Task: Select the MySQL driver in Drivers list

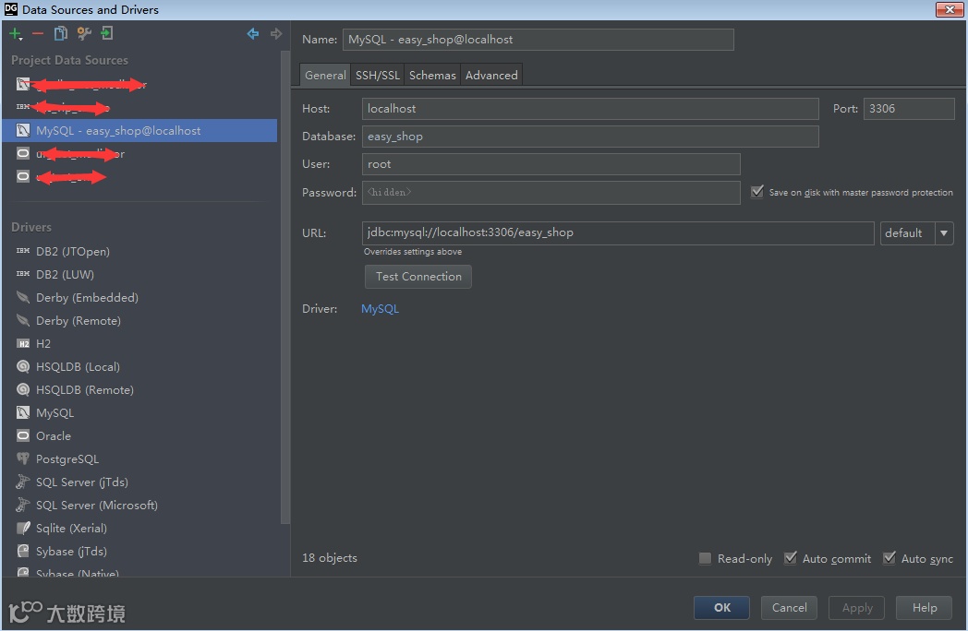Action: click(54, 413)
